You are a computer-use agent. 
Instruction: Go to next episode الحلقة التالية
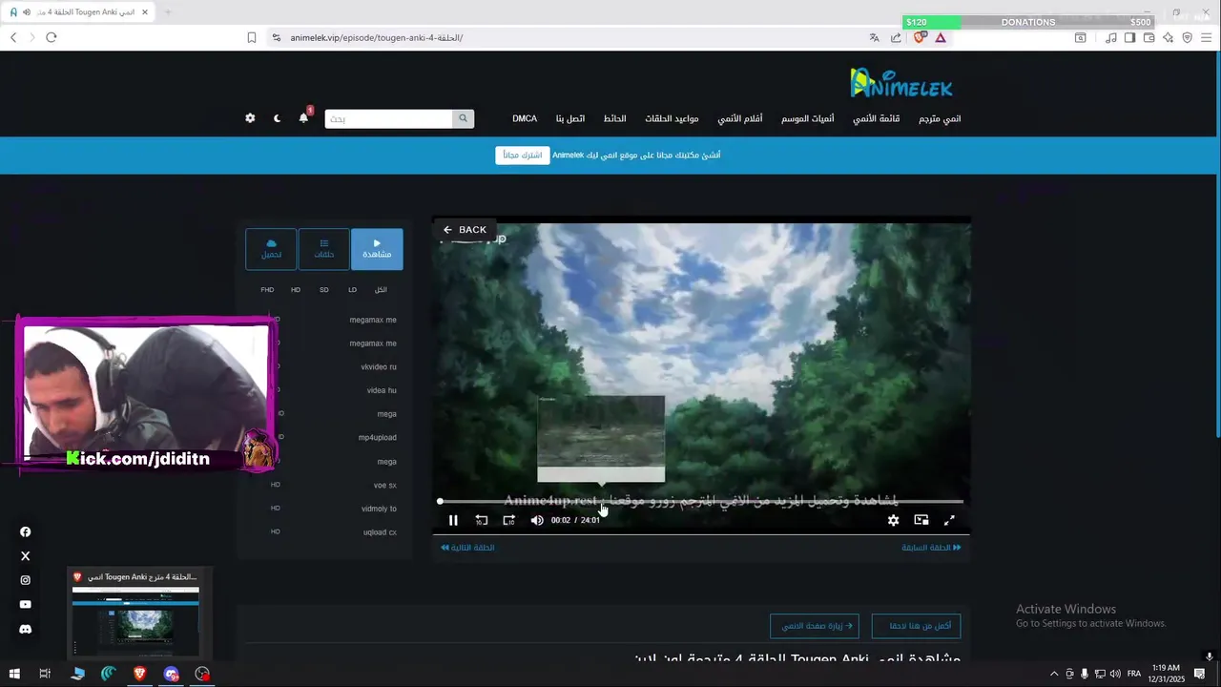point(467,548)
